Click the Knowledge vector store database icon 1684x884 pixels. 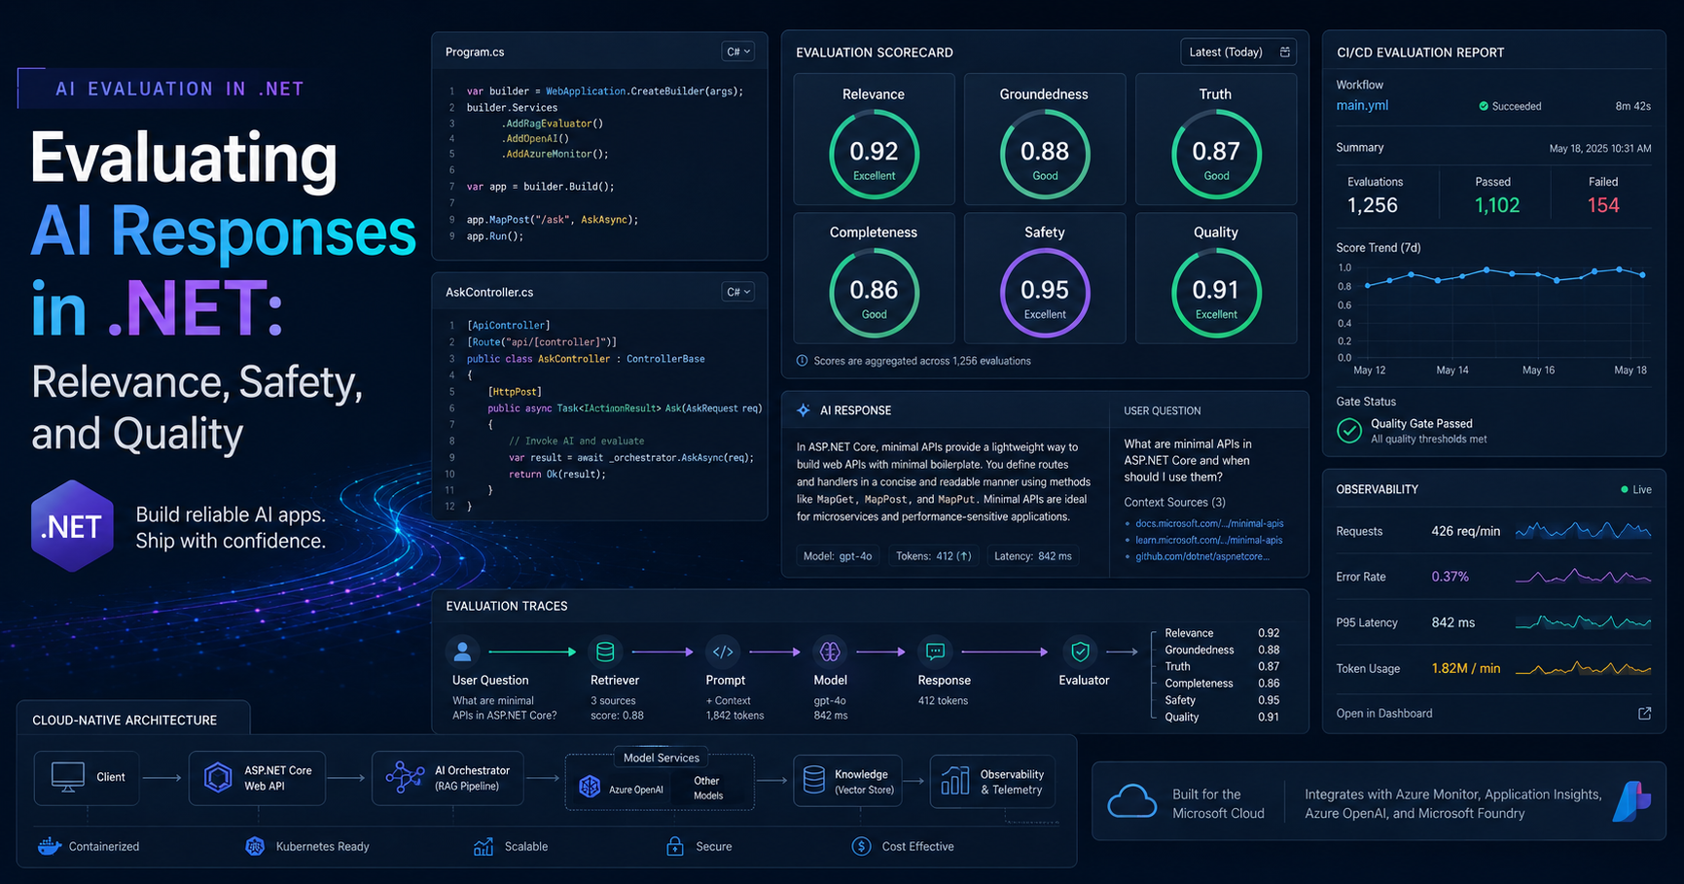point(814,780)
